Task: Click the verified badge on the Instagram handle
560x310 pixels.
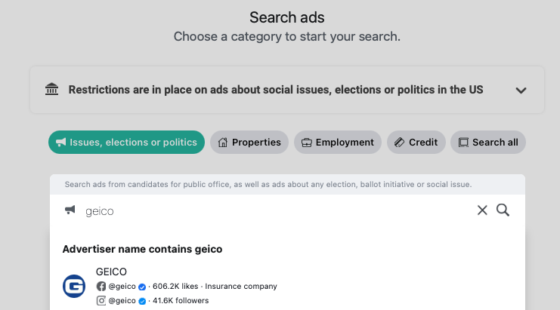Action: [x=142, y=300]
